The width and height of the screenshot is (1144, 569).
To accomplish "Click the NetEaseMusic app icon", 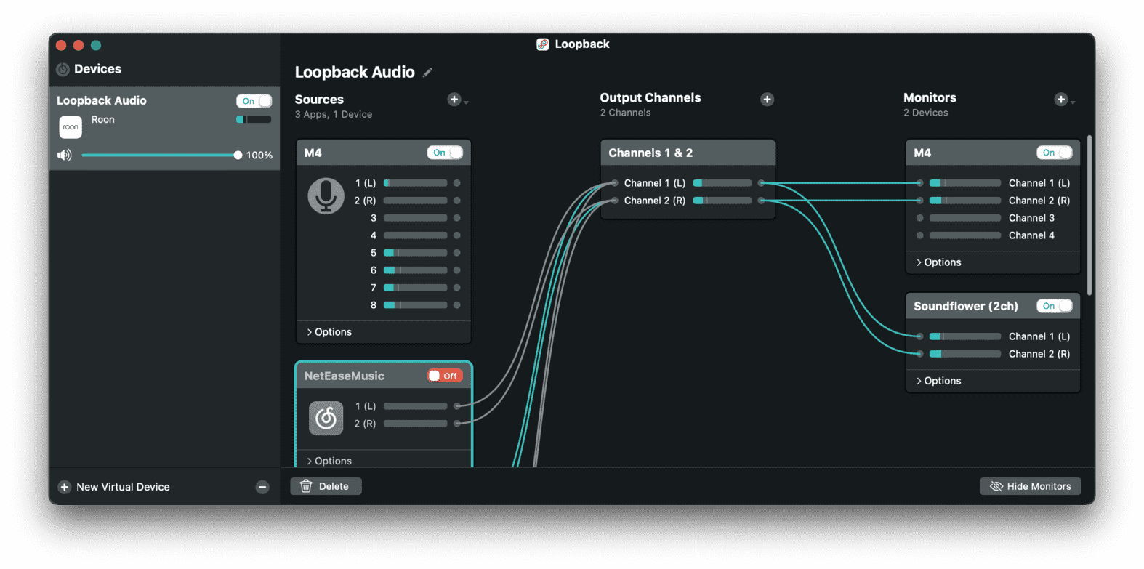I will [326, 418].
